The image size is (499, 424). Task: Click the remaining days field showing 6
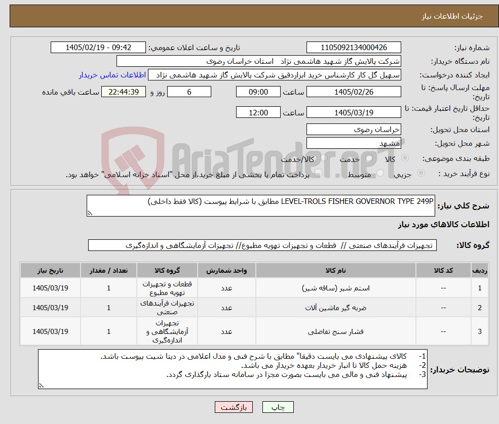pos(189,92)
